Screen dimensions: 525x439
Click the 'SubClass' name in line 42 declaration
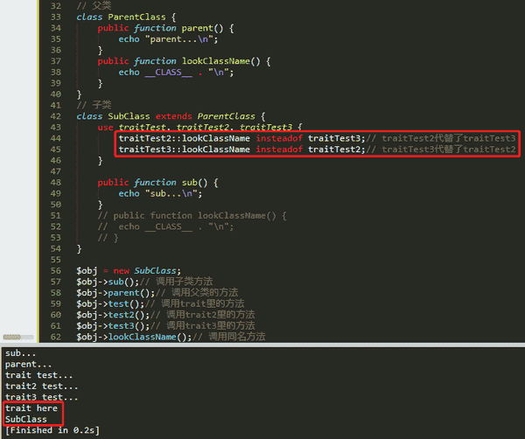(129, 116)
